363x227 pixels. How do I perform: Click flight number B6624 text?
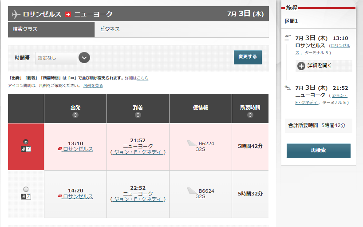pos(206,191)
